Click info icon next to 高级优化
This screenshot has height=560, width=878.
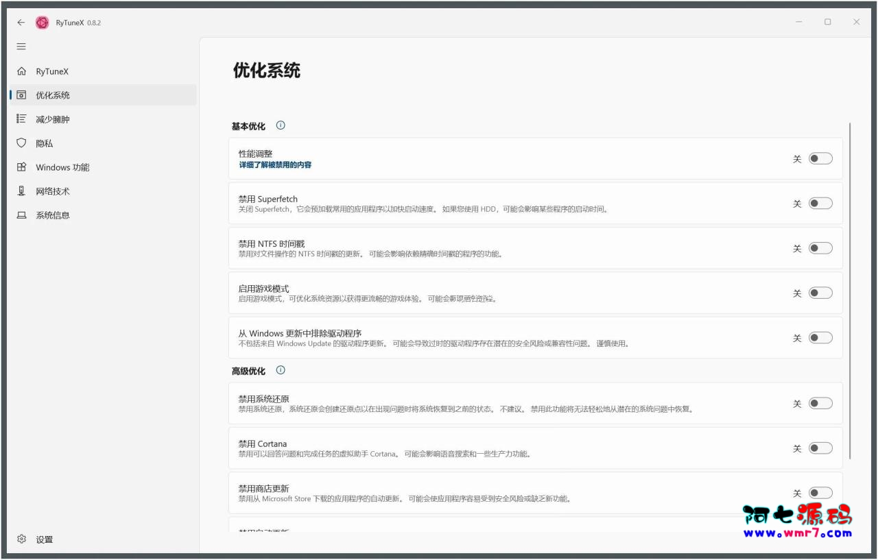(281, 370)
